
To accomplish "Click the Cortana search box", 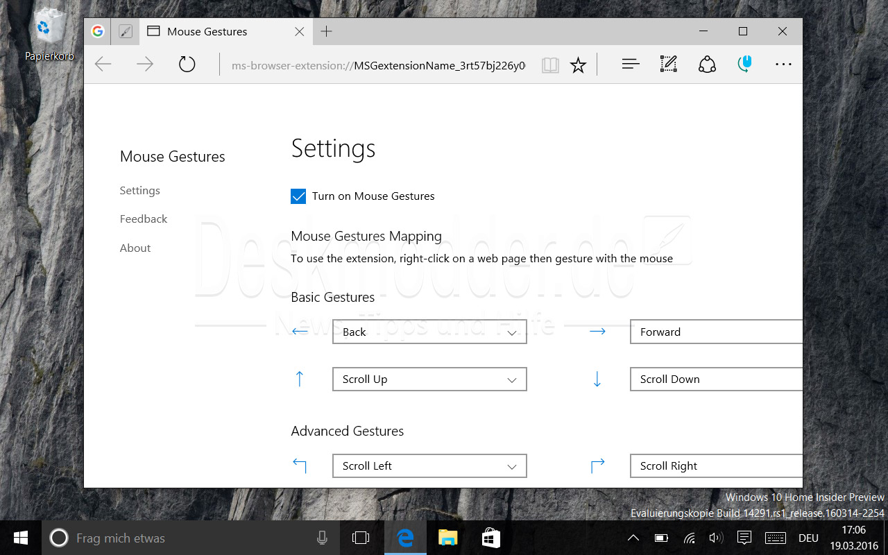I will (x=191, y=538).
